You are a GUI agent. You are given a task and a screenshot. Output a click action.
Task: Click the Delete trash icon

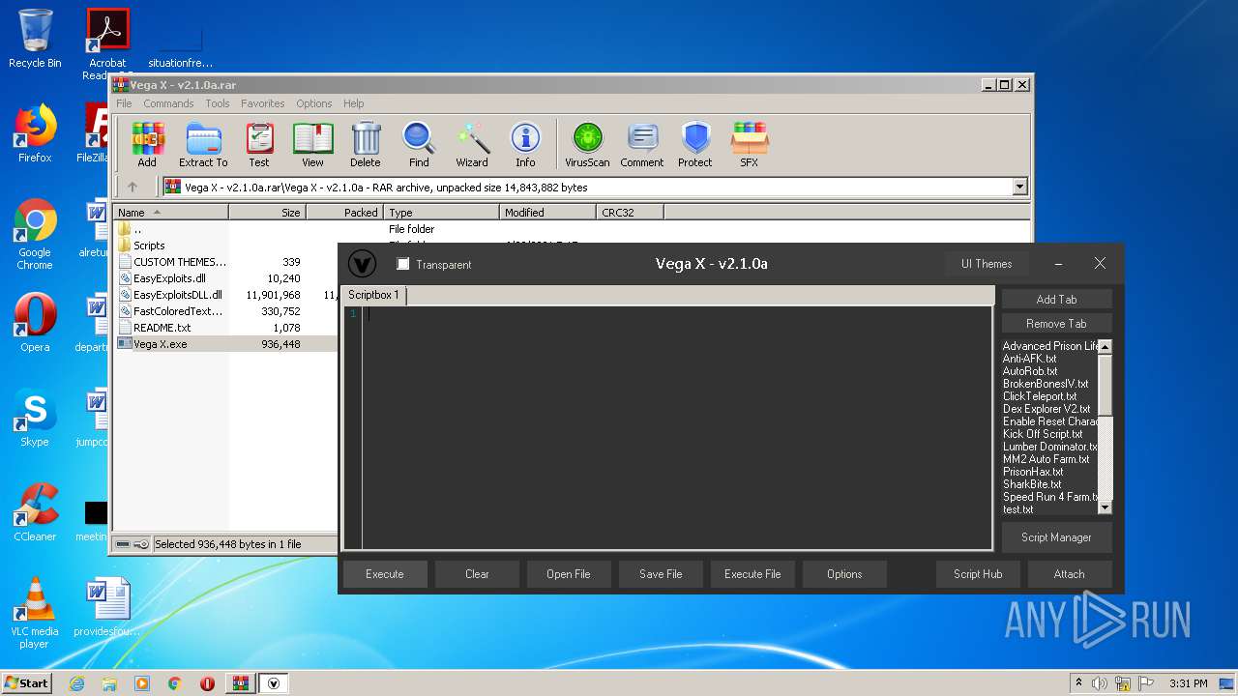[366, 145]
